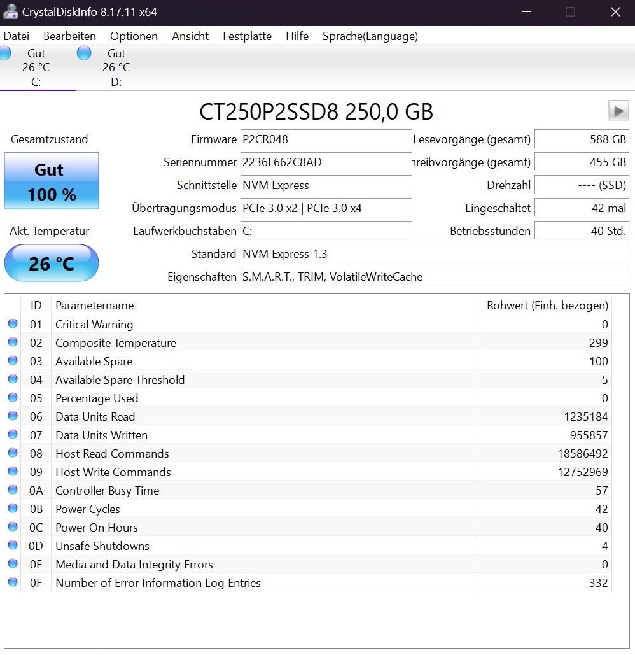Click the CT250P2SSD8 250,0 GB title

tap(316, 111)
